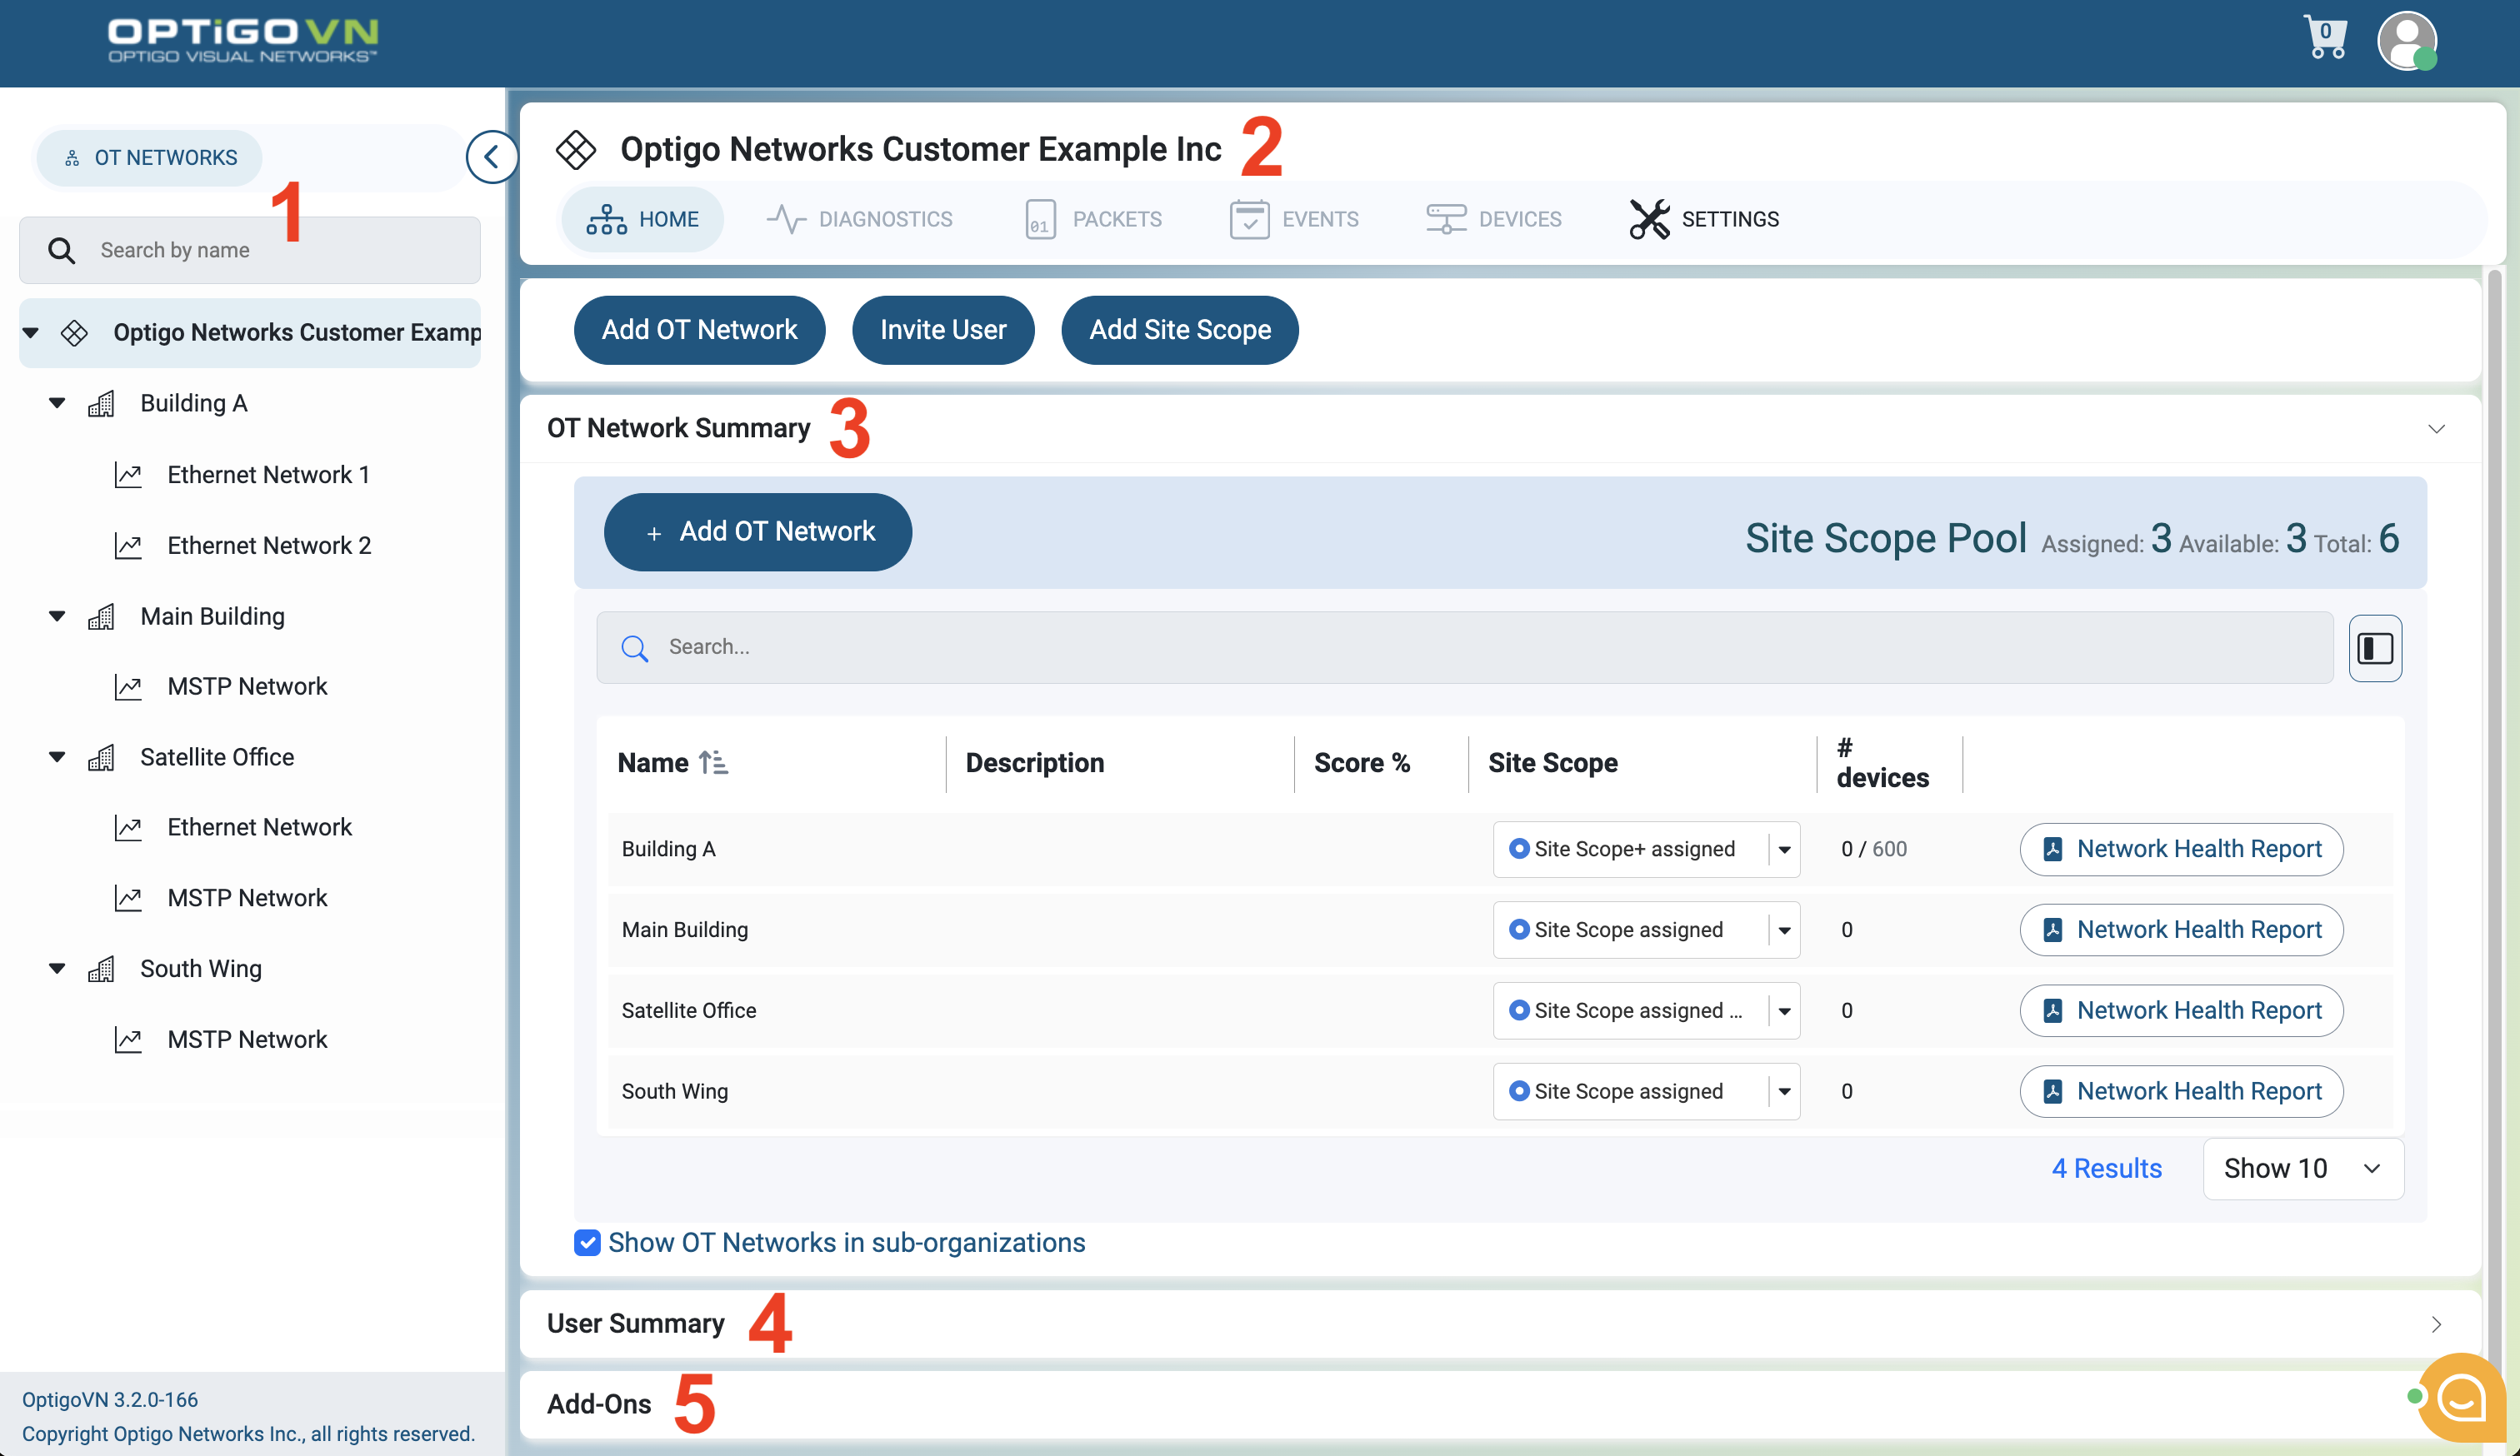
Task: Open Building A Site Scope dropdown arrow
Action: click(x=1783, y=850)
